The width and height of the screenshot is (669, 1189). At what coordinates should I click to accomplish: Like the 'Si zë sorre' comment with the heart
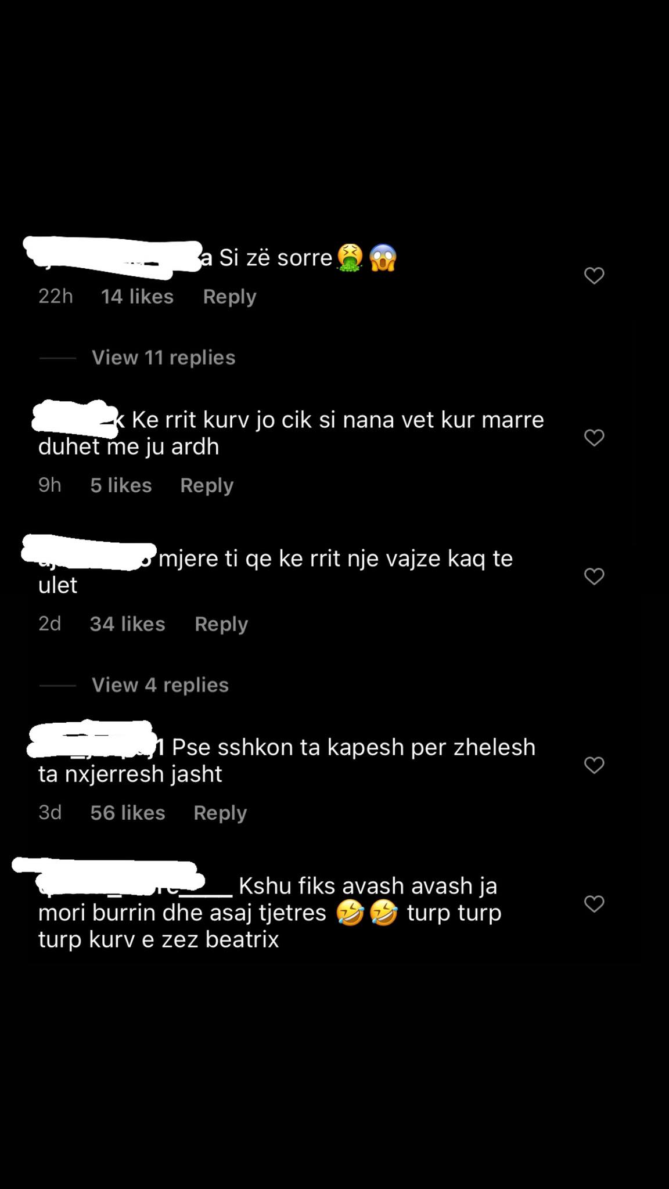[x=594, y=276]
